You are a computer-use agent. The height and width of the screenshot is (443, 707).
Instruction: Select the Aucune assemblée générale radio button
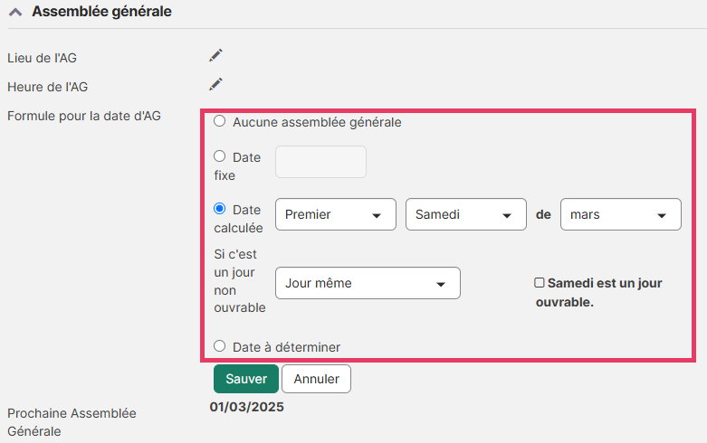220,121
